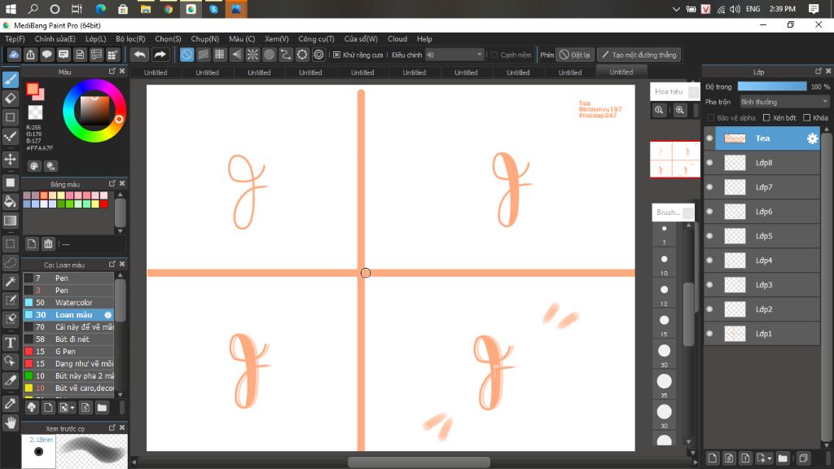
Task: Enable the Khóa checkbox
Action: point(807,117)
